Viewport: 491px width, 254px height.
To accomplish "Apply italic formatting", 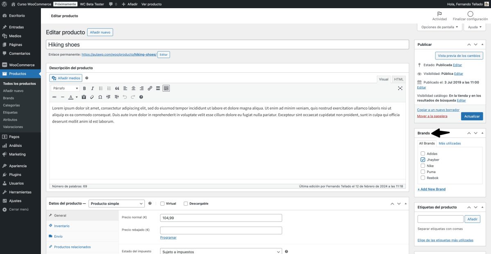I will [92, 88].
